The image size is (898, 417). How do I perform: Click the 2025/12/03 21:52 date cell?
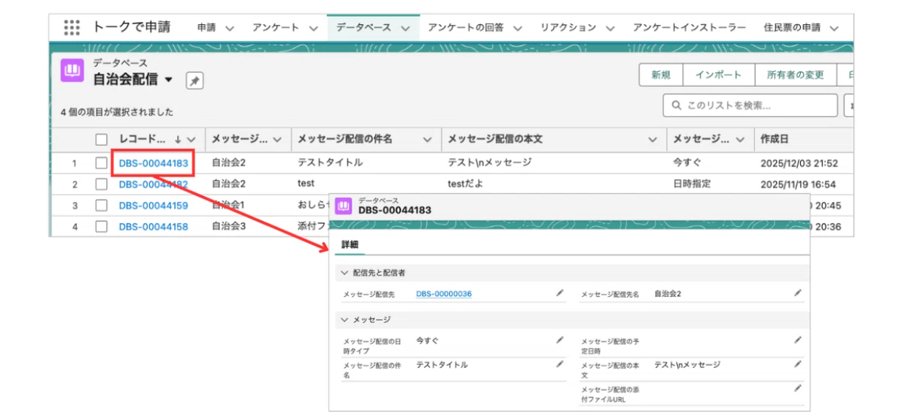799,163
